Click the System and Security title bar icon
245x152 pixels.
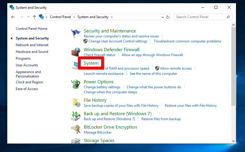coord(12,7)
